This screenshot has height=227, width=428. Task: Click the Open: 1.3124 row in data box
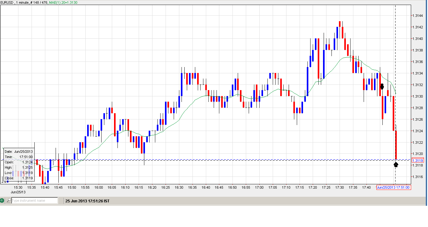pos(19,162)
